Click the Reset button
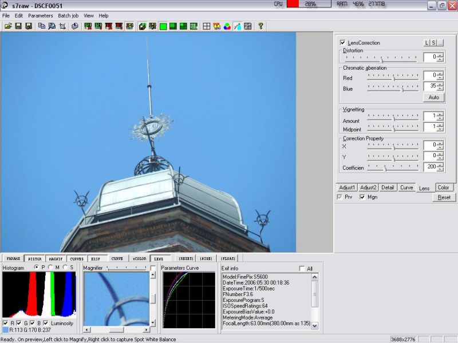 [444, 197]
